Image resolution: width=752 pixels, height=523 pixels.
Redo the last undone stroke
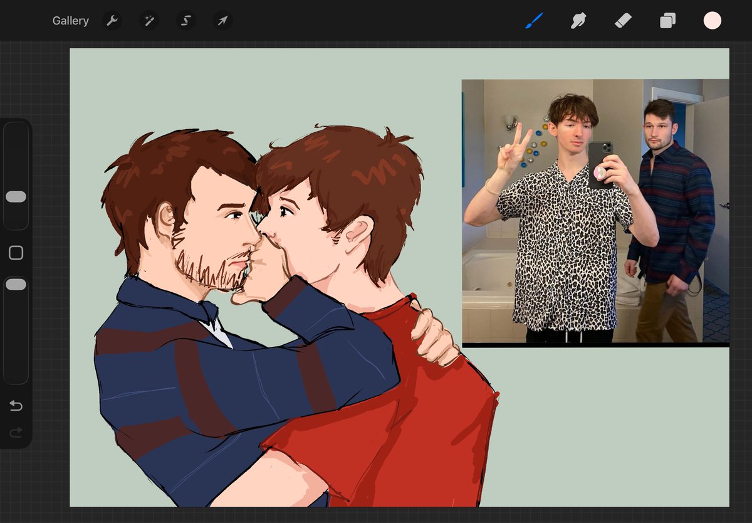16,432
